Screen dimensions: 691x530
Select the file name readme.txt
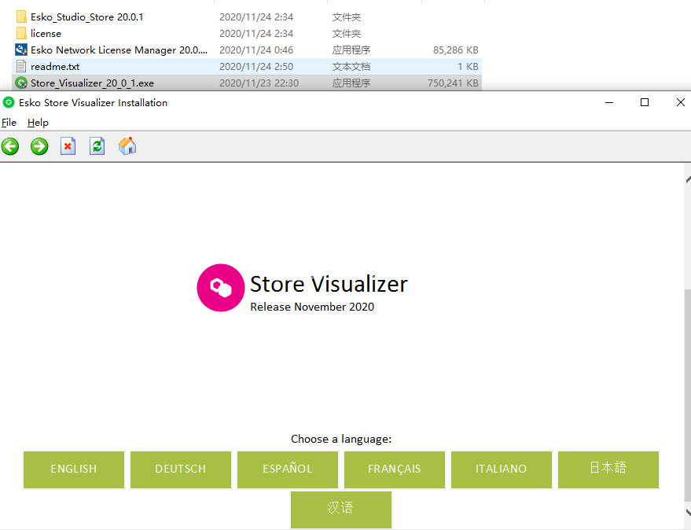[x=55, y=67]
